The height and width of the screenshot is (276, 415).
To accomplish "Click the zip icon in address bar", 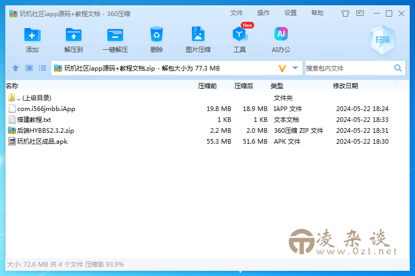I will coord(58,68).
